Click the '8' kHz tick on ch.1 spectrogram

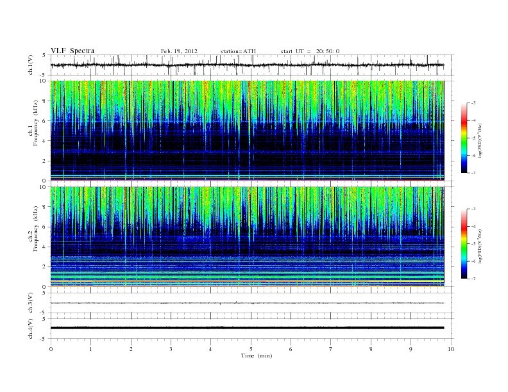click(44, 101)
